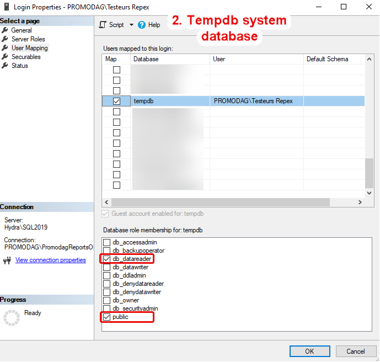
Task: Uncheck the Map checkbox for tempdb
Action: point(116,101)
